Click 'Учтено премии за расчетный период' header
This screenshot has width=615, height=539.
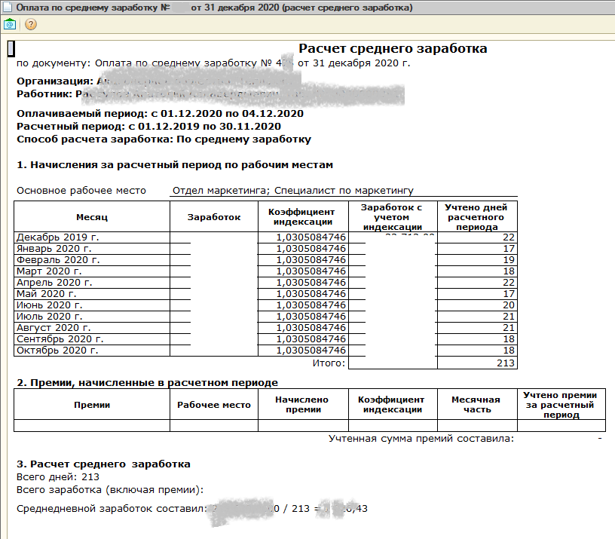click(561, 405)
